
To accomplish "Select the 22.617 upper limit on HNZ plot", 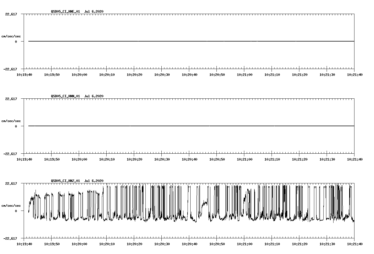I will coord(11,183).
